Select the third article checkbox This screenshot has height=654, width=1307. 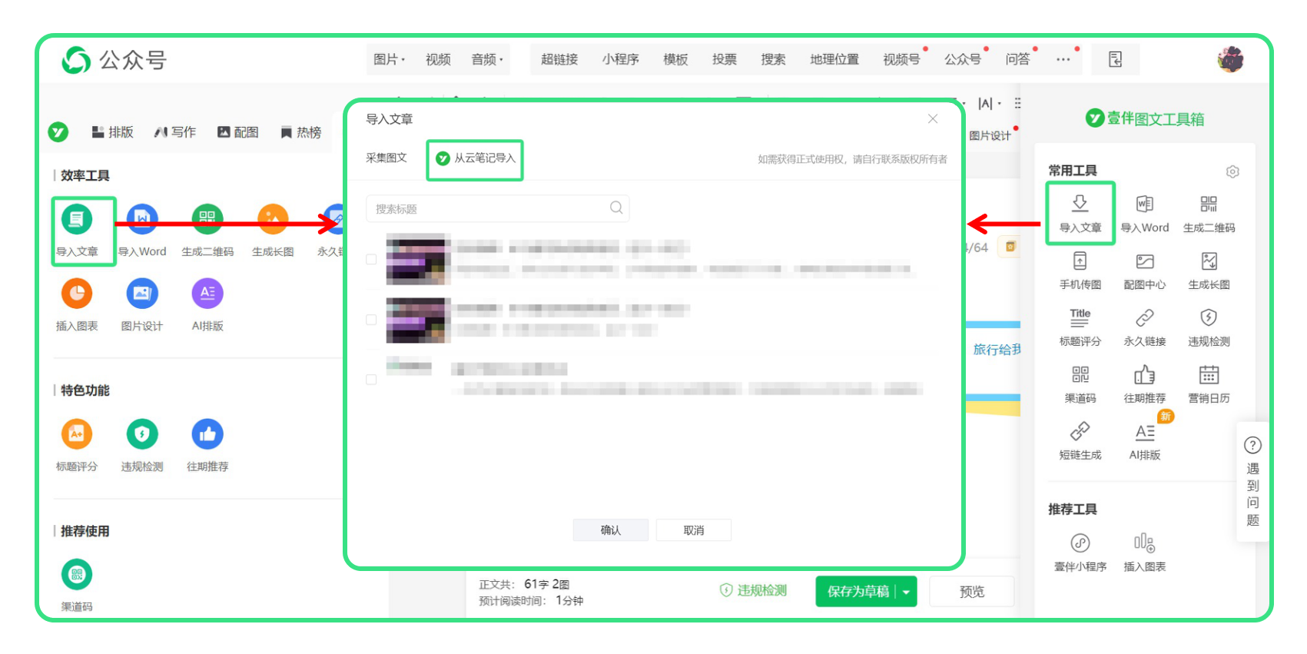point(371,380)
